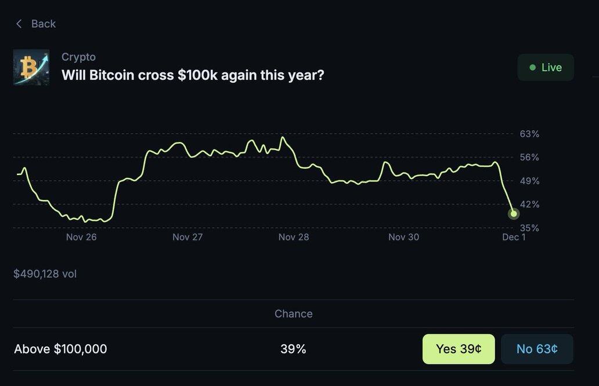Click the 63% gridline label
599x386 pixels.
click(x=529, y=134)
